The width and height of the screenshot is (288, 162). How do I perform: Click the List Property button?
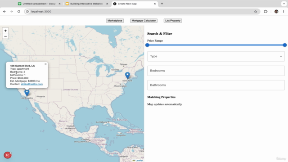(173, 21)
